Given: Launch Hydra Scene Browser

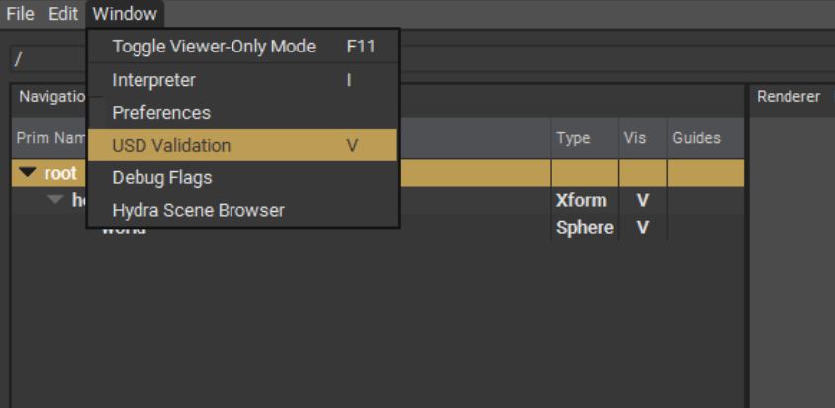Looking at the screenshot, I should (198, 210).
